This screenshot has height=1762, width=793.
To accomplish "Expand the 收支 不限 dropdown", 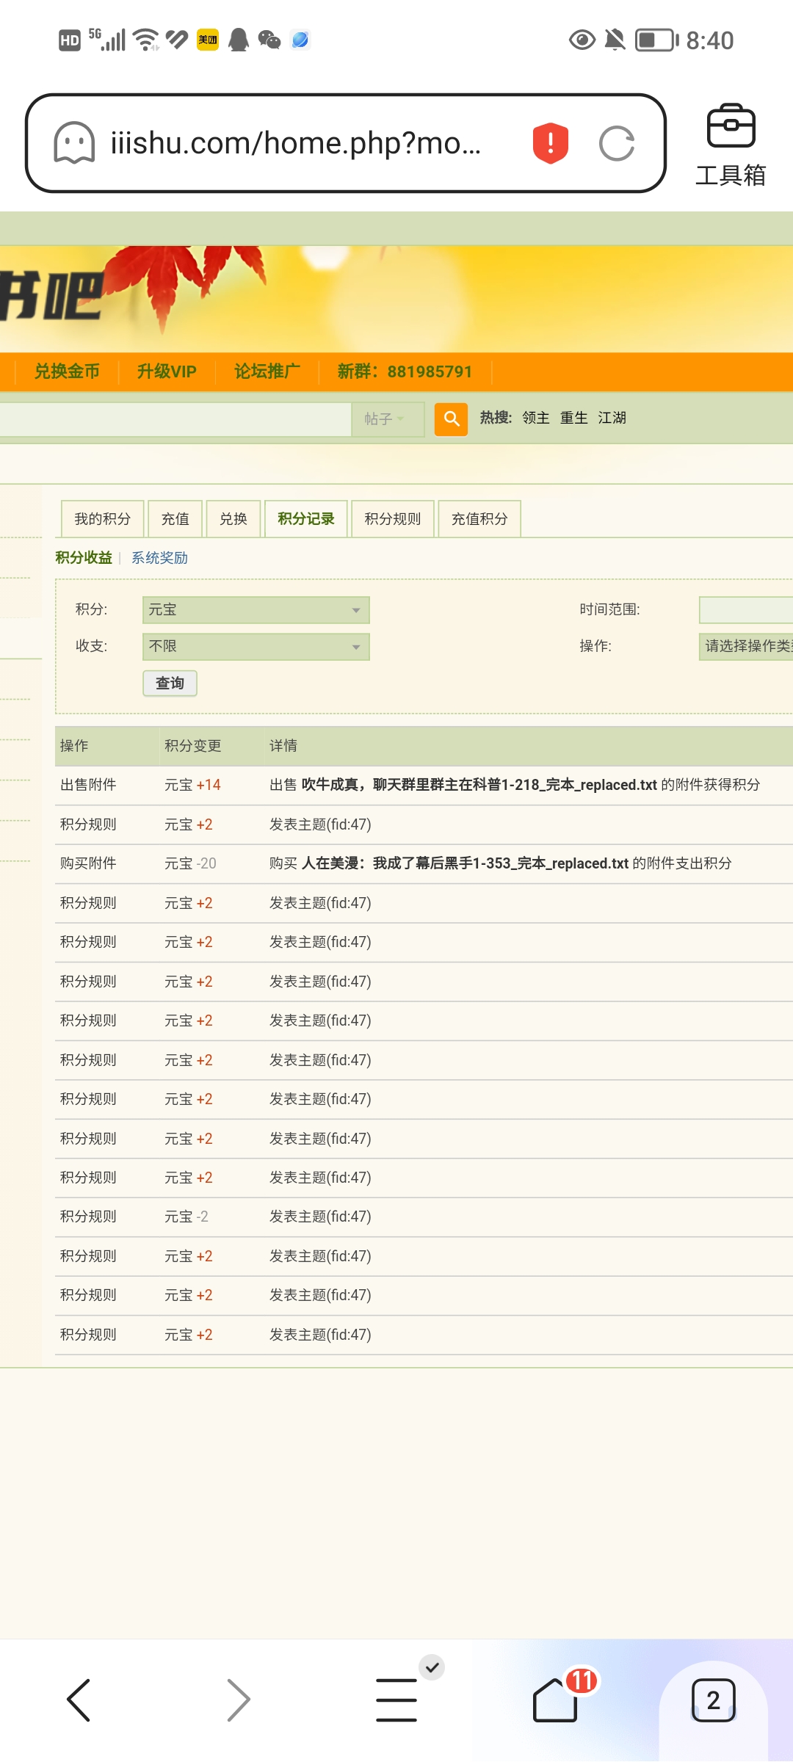I will click(x=256, y=647).
